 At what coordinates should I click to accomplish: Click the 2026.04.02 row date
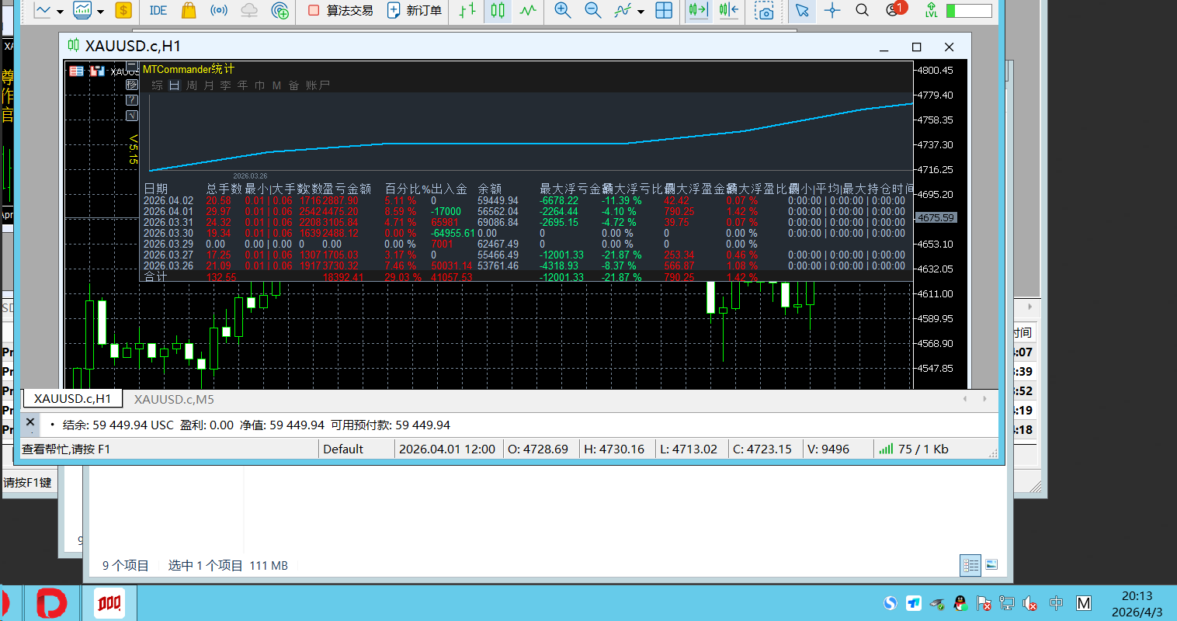168,200
